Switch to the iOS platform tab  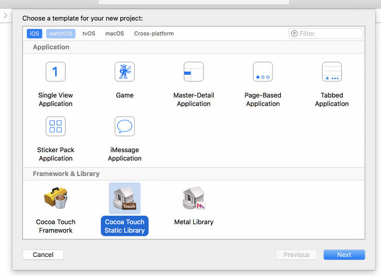pyautogui.click(x=34, y=34)
